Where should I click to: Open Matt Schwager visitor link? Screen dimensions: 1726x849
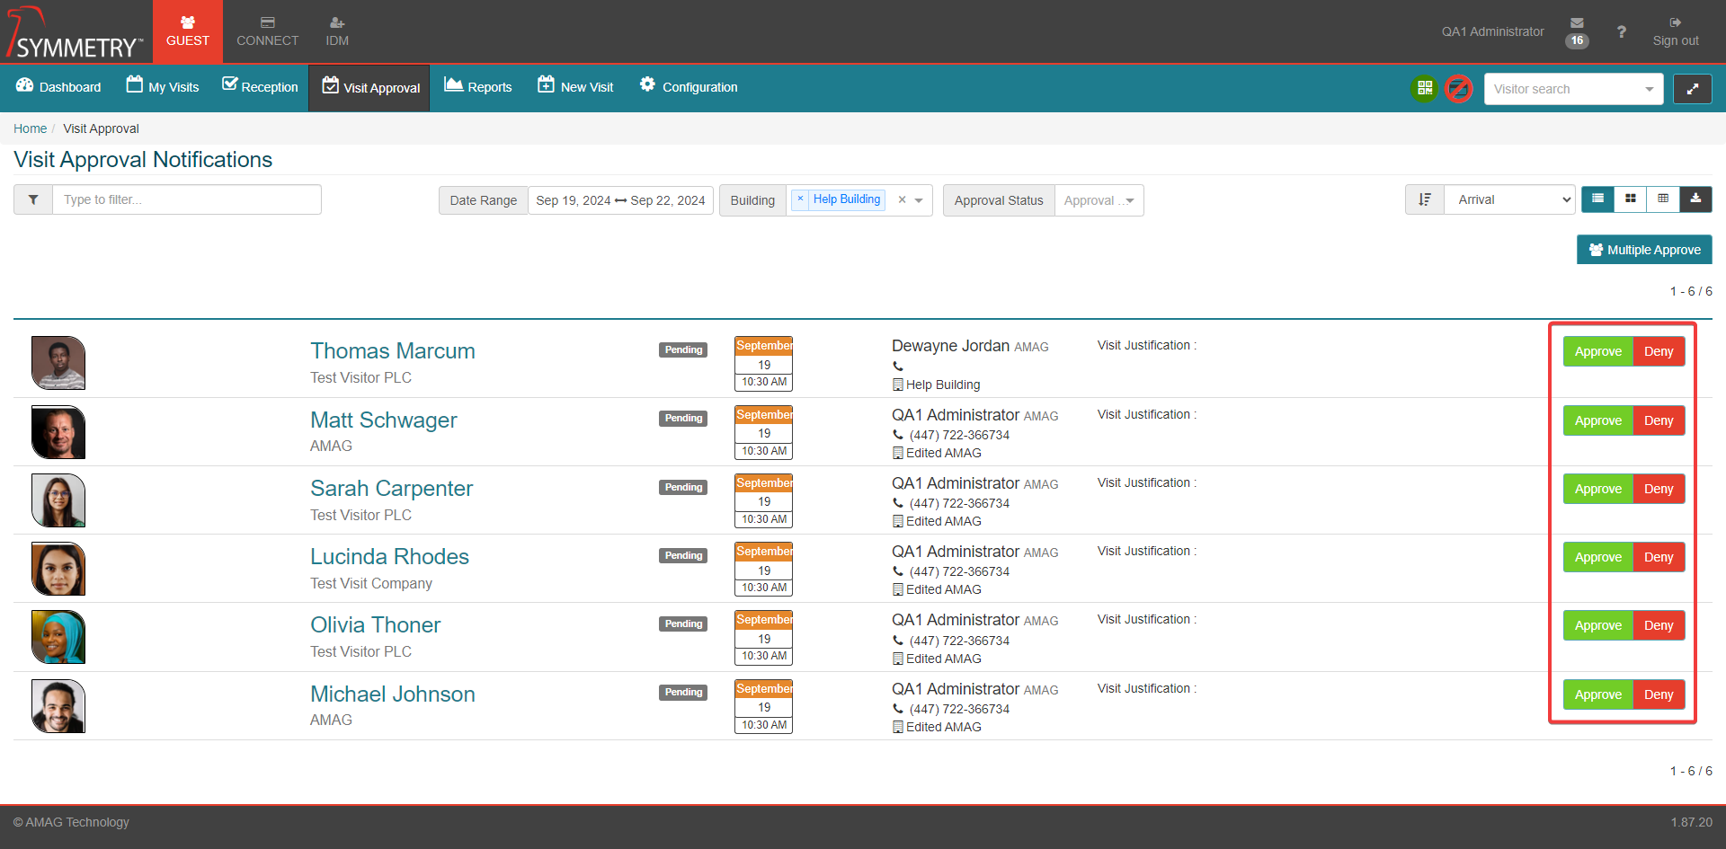point(384,420)
